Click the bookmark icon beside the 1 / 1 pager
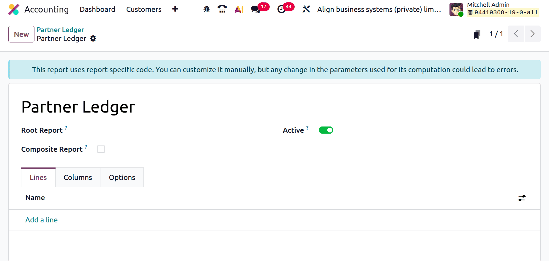The height and width of the screenshot is (261, 549). pos(477,34)
